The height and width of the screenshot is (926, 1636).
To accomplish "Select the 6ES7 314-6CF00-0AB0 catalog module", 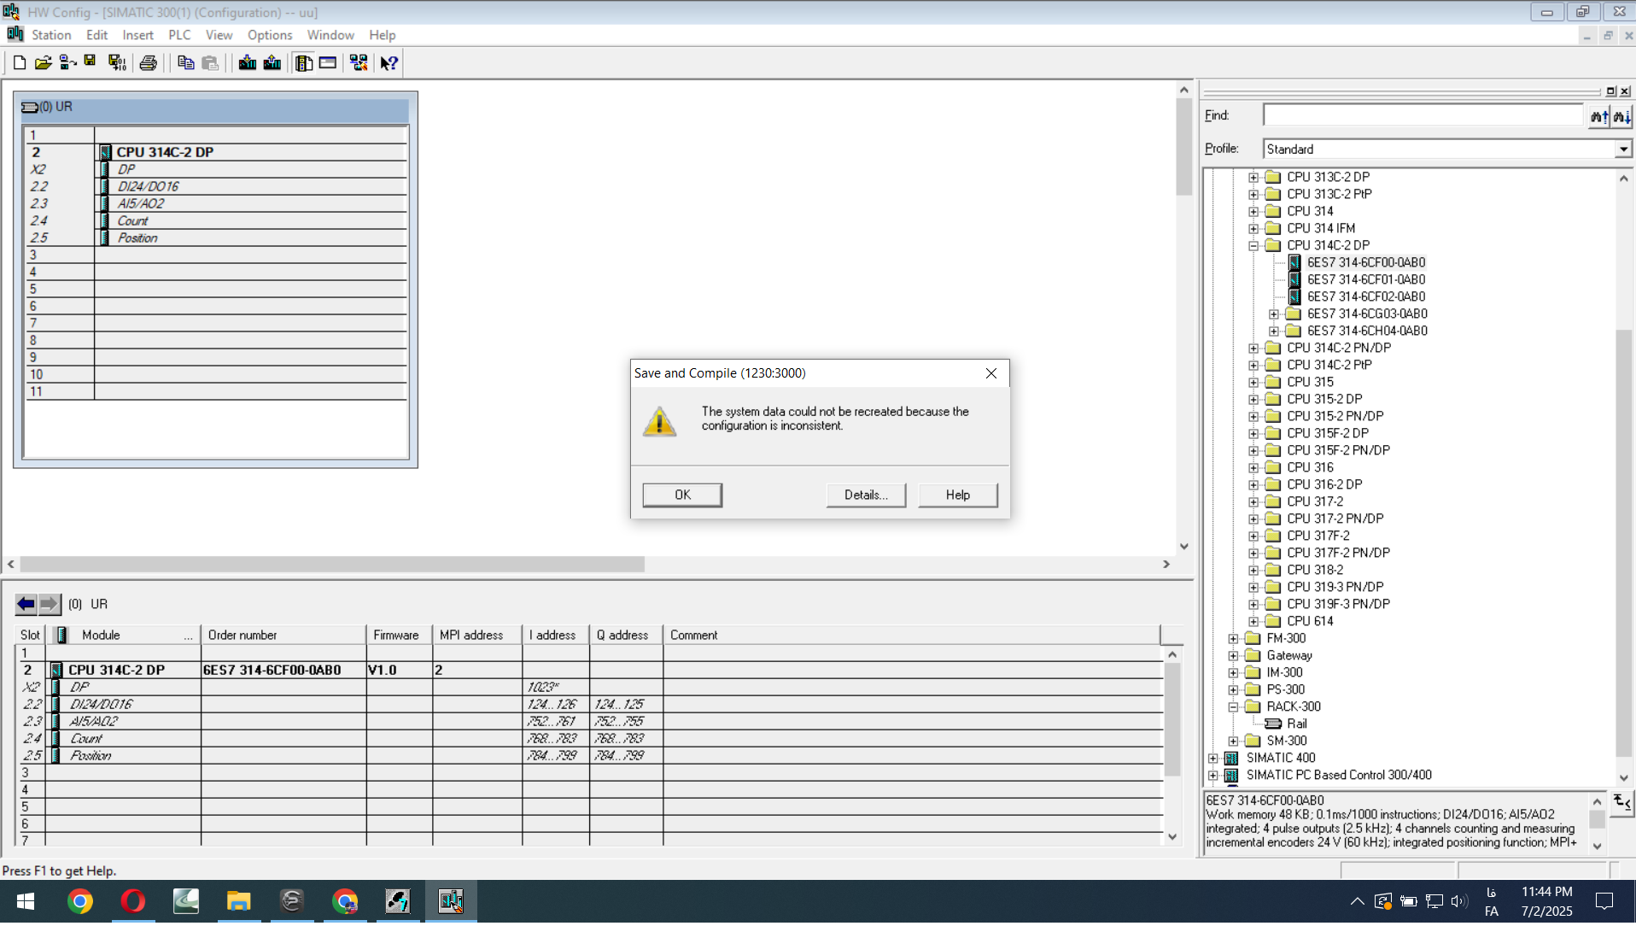I will pyautogui.click(x=1365, y=262).
